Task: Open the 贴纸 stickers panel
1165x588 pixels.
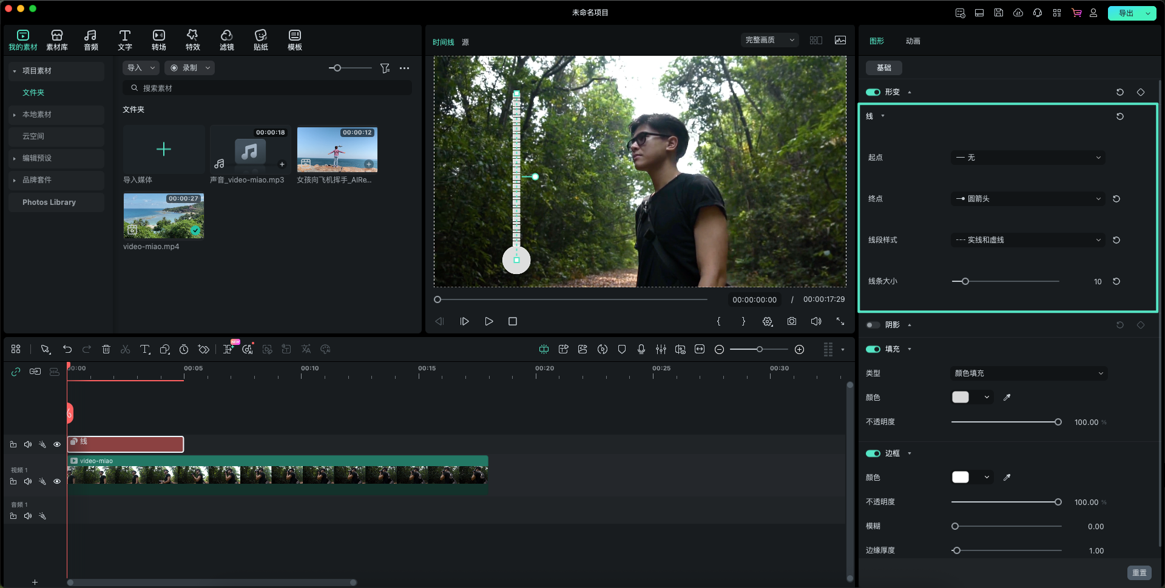Action: coord(260,40)
